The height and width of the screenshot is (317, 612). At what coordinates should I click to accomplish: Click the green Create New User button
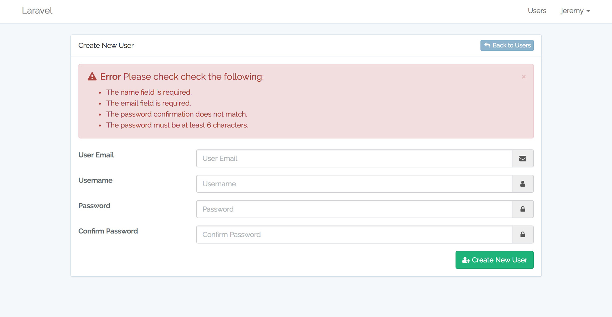pyautogui.click(x=494, y=260)
